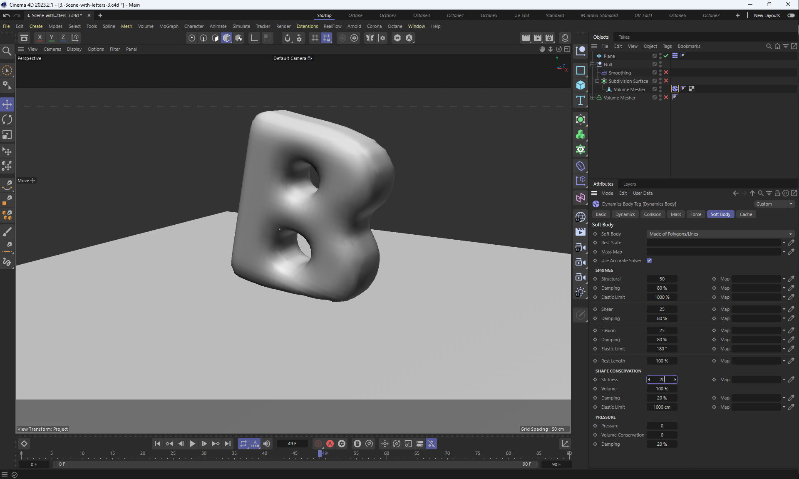
Task: Click the Cube primitive icon
Action: (x=580, y=85)
